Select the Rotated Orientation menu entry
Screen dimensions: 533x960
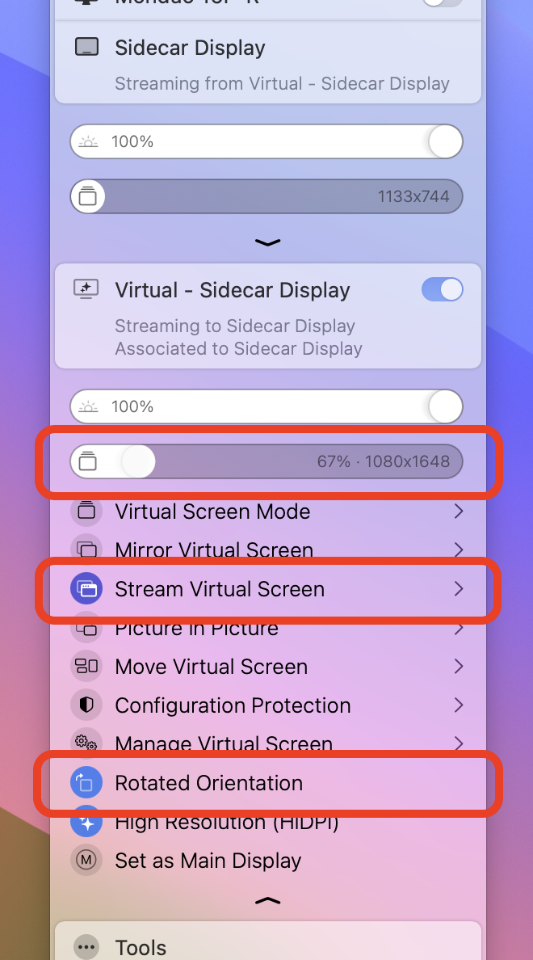pos(209,783)
